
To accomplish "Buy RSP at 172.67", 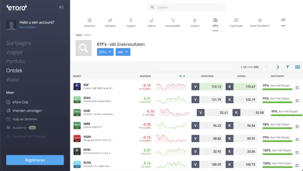I will (241, 87).
